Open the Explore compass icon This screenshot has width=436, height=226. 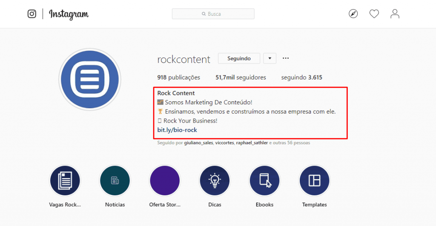coord(353,14)
